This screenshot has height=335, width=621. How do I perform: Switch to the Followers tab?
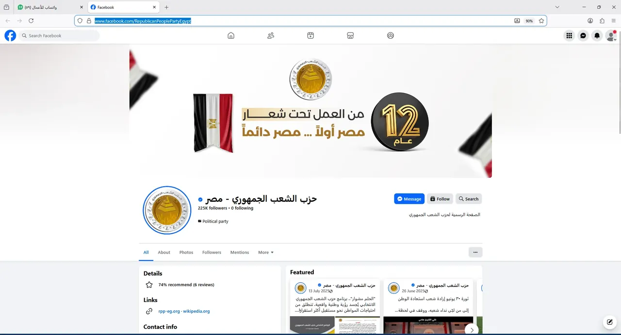212,252
